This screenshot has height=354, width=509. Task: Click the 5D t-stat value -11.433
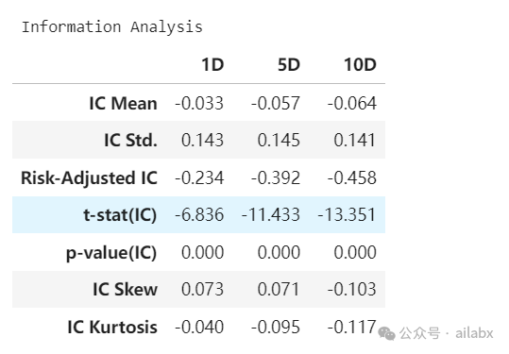(x=271, y=215)
